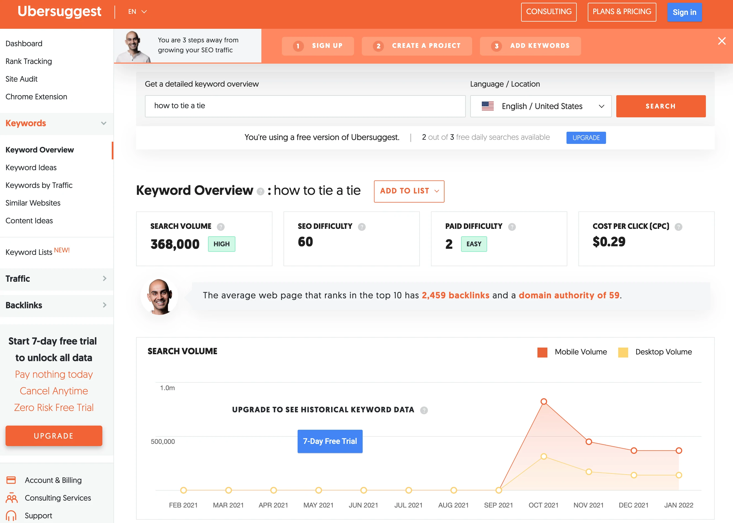
Task: Click the Backlinks section expand icon
Action: click(104, 306)
